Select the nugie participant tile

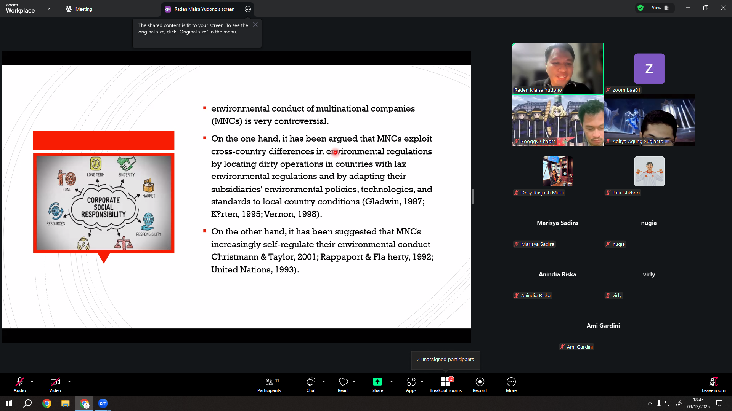click(x=649, y=223)
